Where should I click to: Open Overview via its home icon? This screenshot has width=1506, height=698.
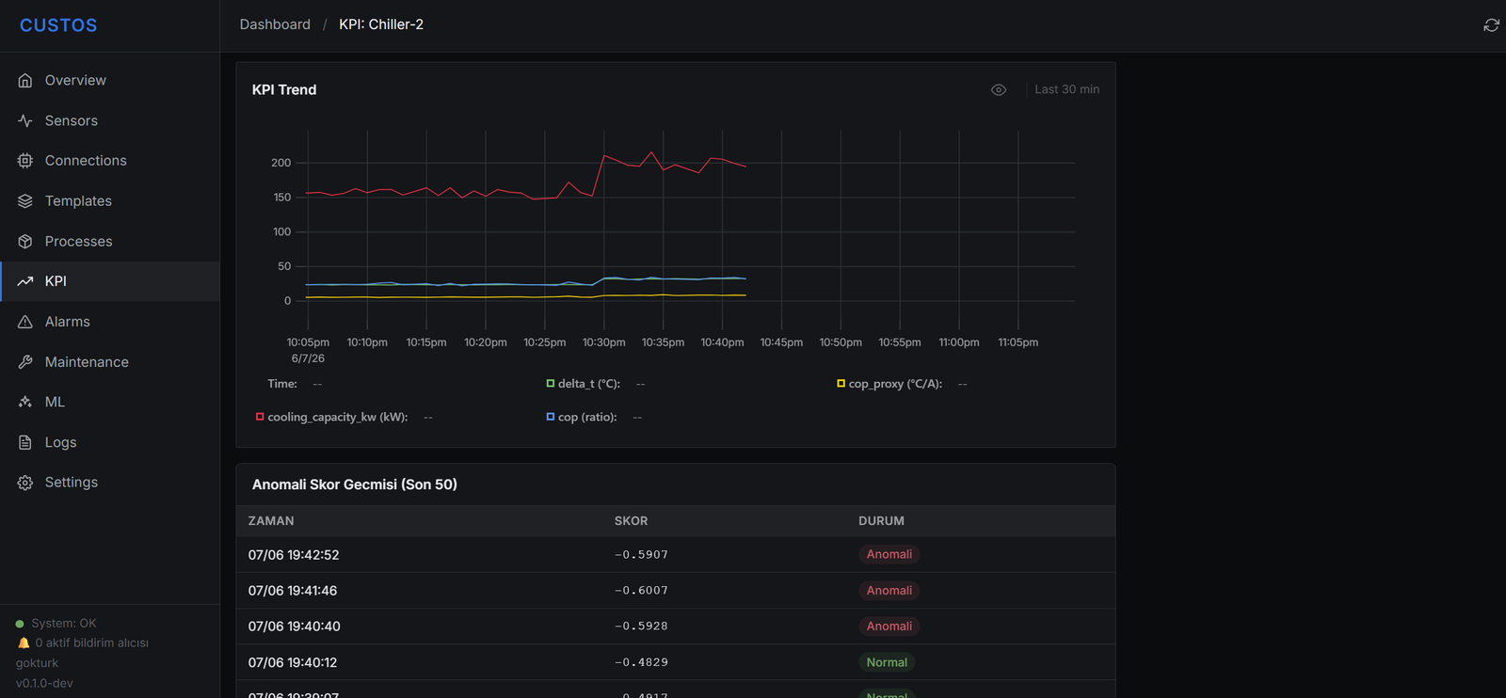click(x=25, y=80)
